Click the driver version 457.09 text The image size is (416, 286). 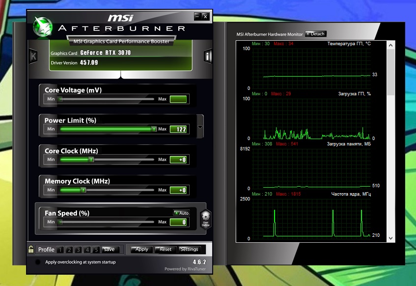coord(89,63)
